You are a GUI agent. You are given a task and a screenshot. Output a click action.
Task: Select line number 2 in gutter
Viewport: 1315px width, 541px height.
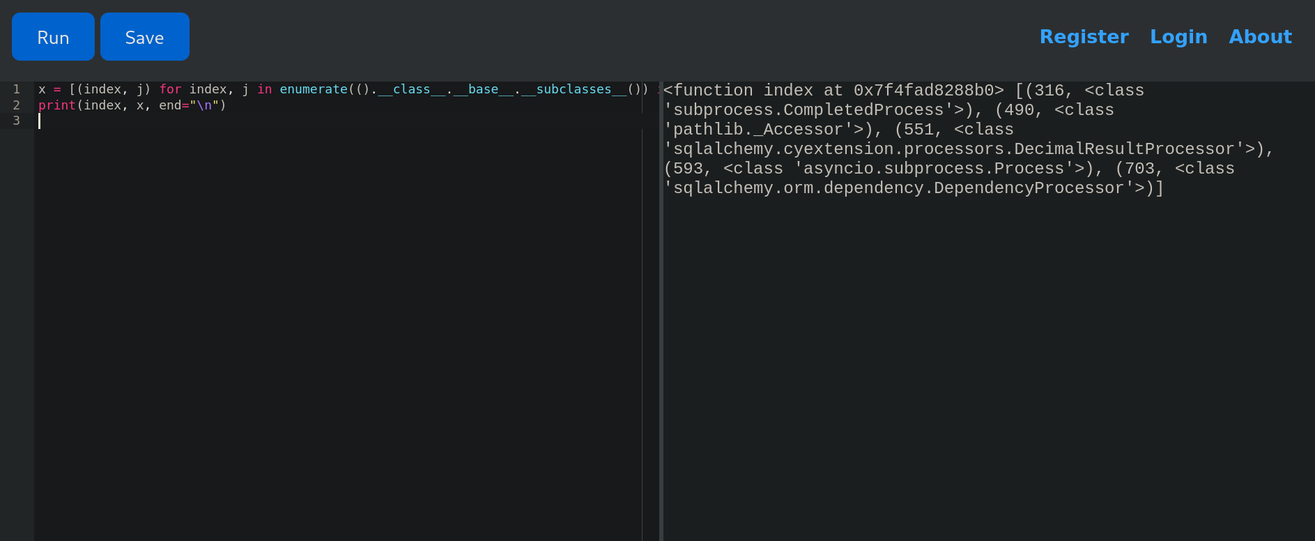(x=17, y=105)
